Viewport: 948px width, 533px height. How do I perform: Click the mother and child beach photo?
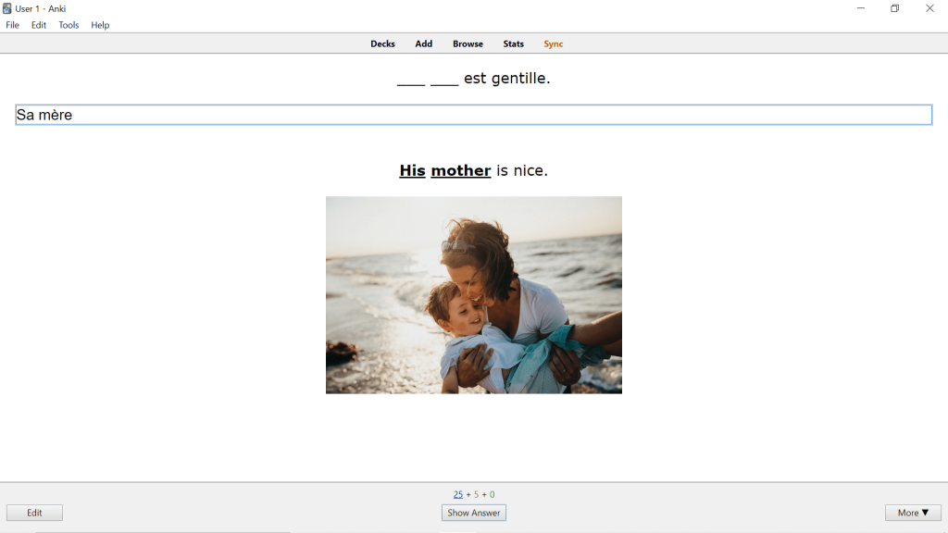473,294
